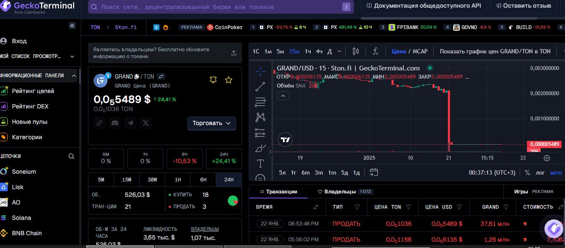Toggle the time column display format
The image size is (565, 248).
tap(316, 207)
